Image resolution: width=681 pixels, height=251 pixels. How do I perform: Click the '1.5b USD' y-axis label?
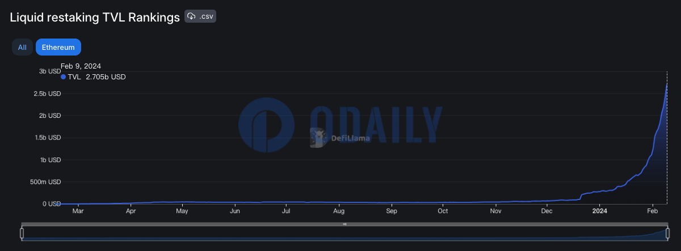(x=48, y=138)
